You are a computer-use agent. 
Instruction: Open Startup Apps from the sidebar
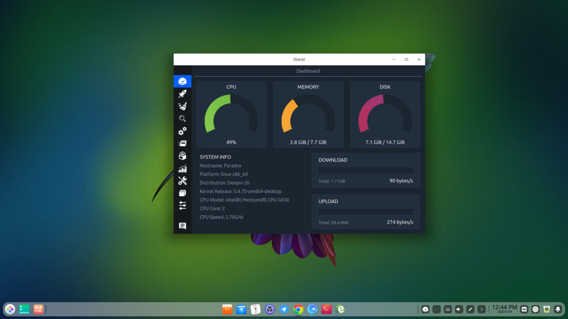tap(183, 94)
